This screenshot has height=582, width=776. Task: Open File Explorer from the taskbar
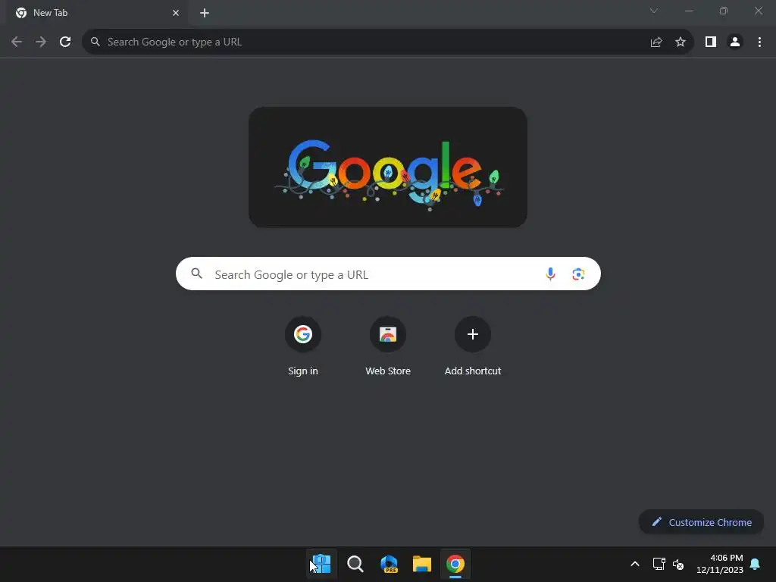(421, 564)
